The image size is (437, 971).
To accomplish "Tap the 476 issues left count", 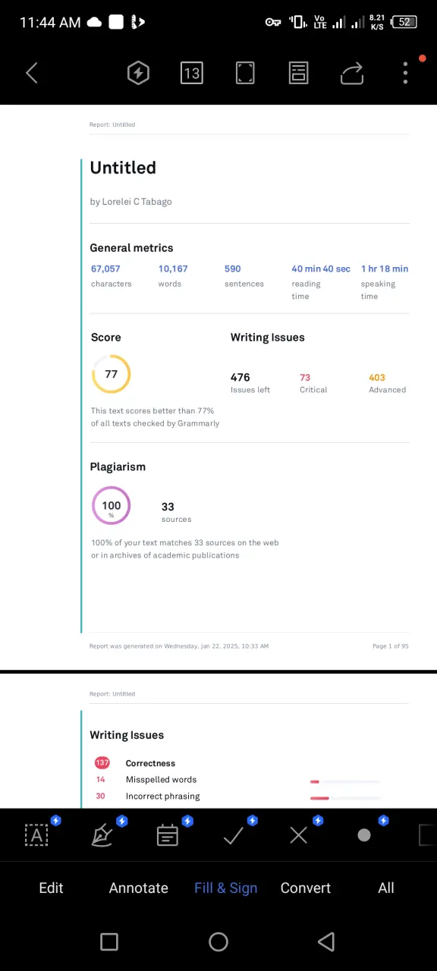I will (241, 377).
